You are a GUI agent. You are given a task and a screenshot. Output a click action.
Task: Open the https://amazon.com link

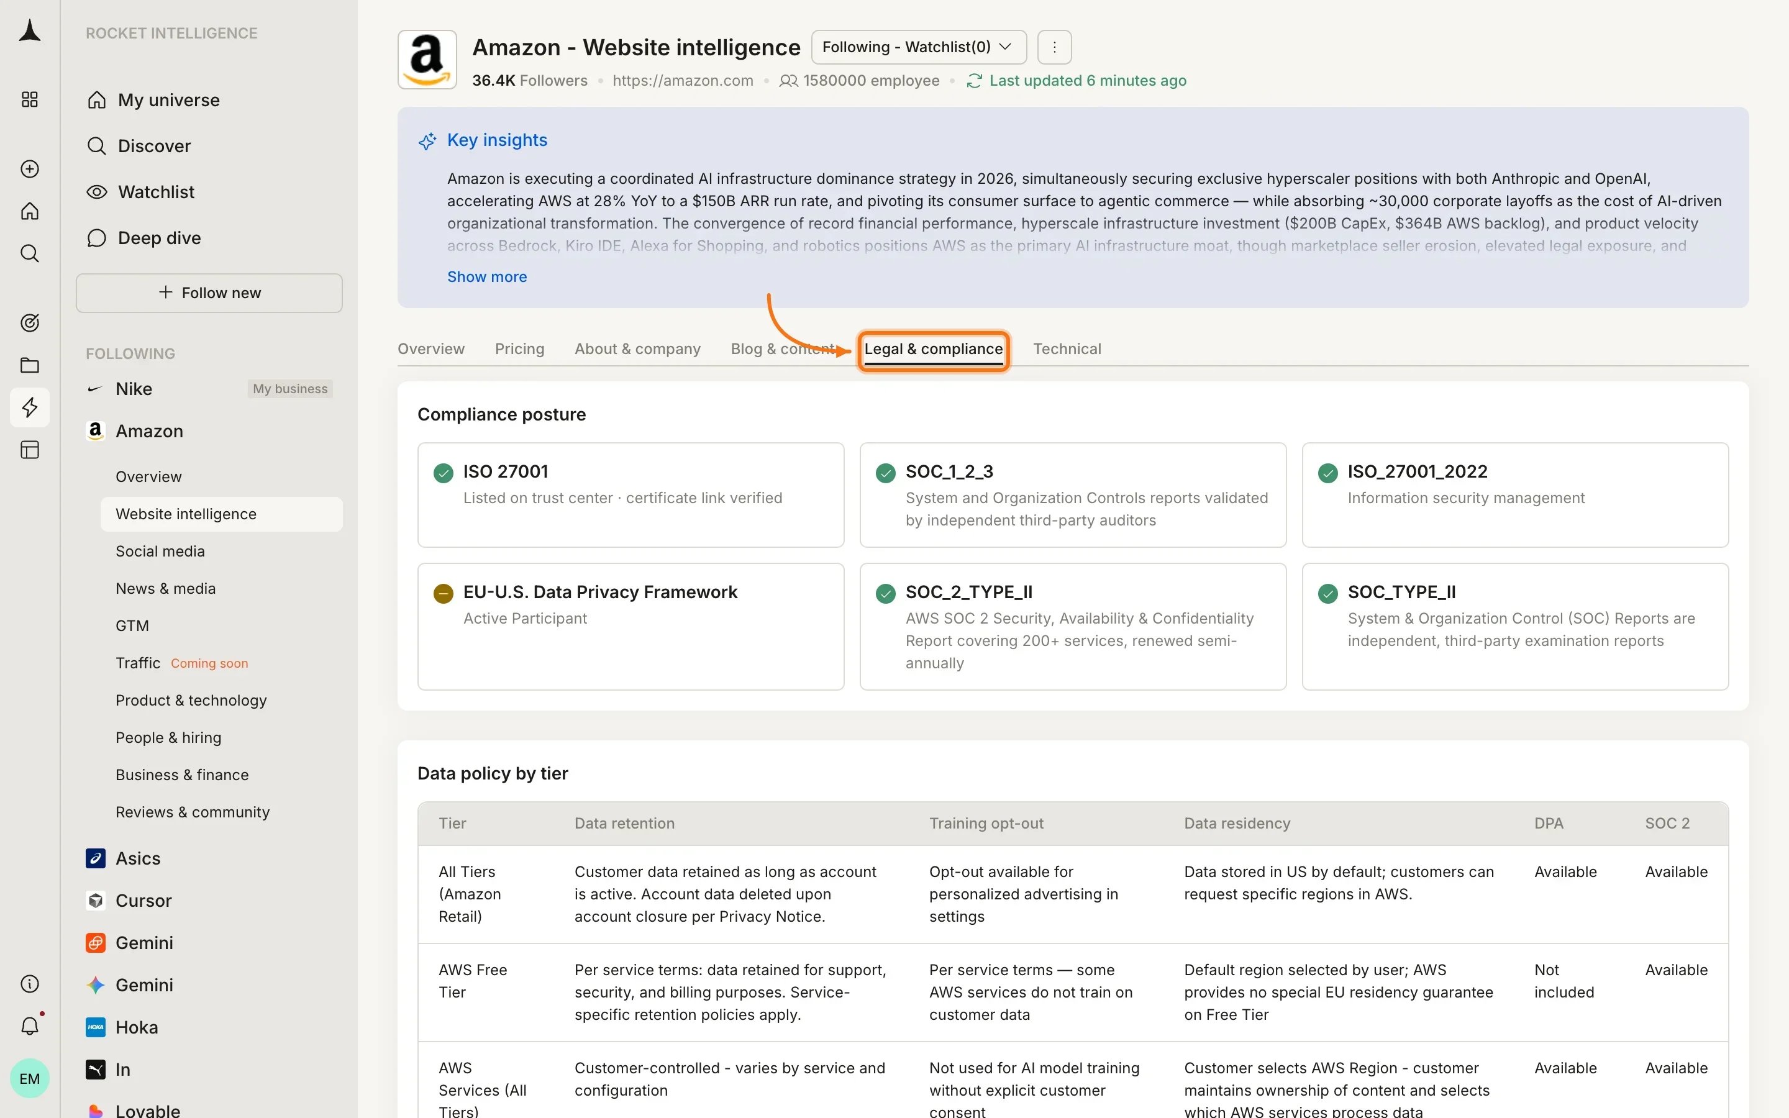(682, 81)
